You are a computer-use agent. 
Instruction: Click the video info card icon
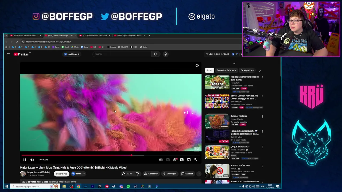197,66
